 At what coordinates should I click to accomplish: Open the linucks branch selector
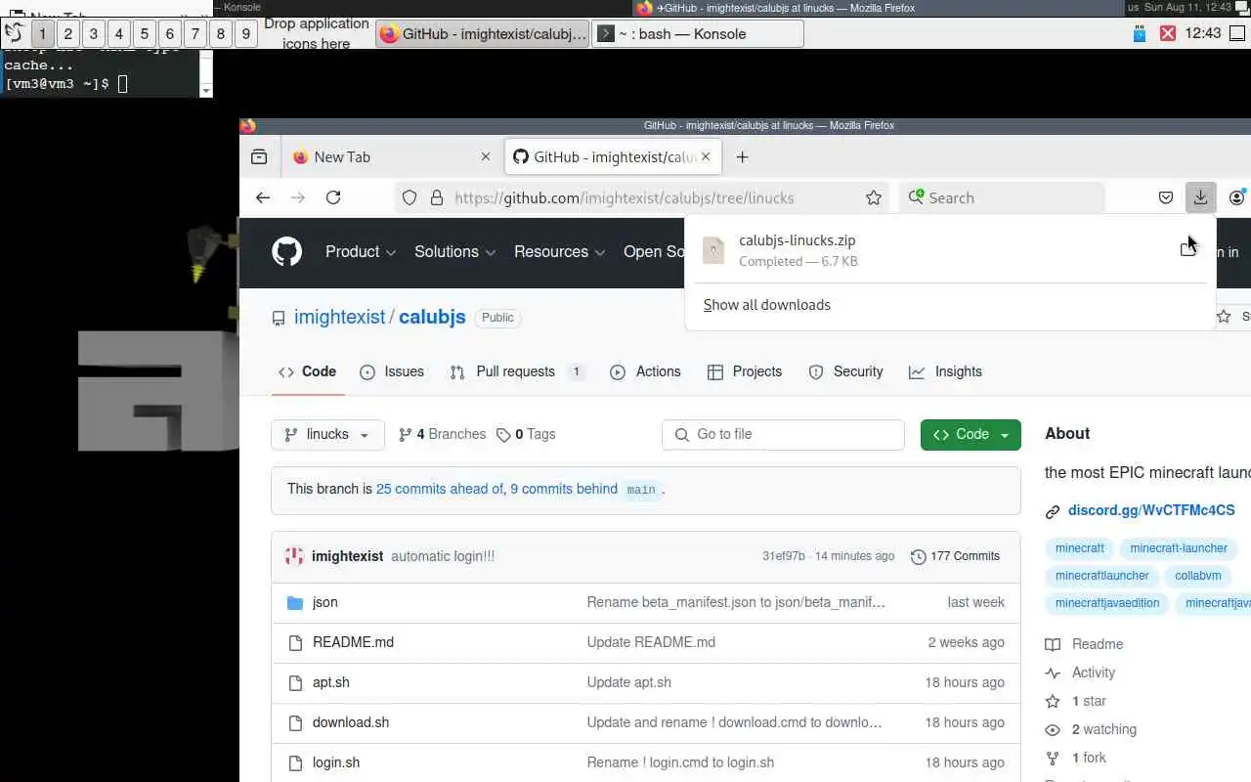click(327, 434)
